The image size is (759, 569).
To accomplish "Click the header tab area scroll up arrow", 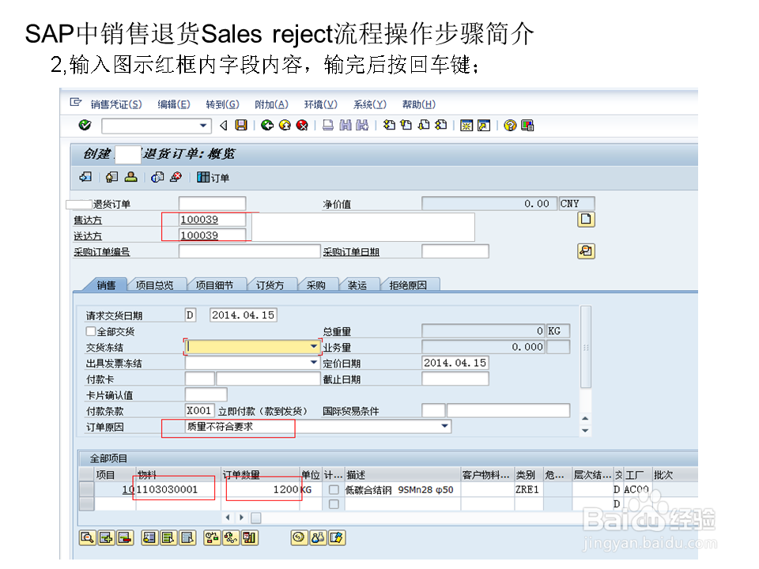I will coord(585,419).
